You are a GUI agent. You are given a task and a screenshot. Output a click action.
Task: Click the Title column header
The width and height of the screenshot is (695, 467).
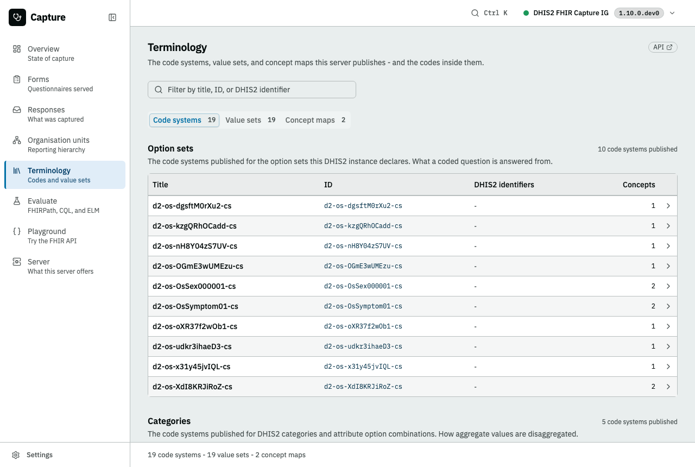point(160,185)
